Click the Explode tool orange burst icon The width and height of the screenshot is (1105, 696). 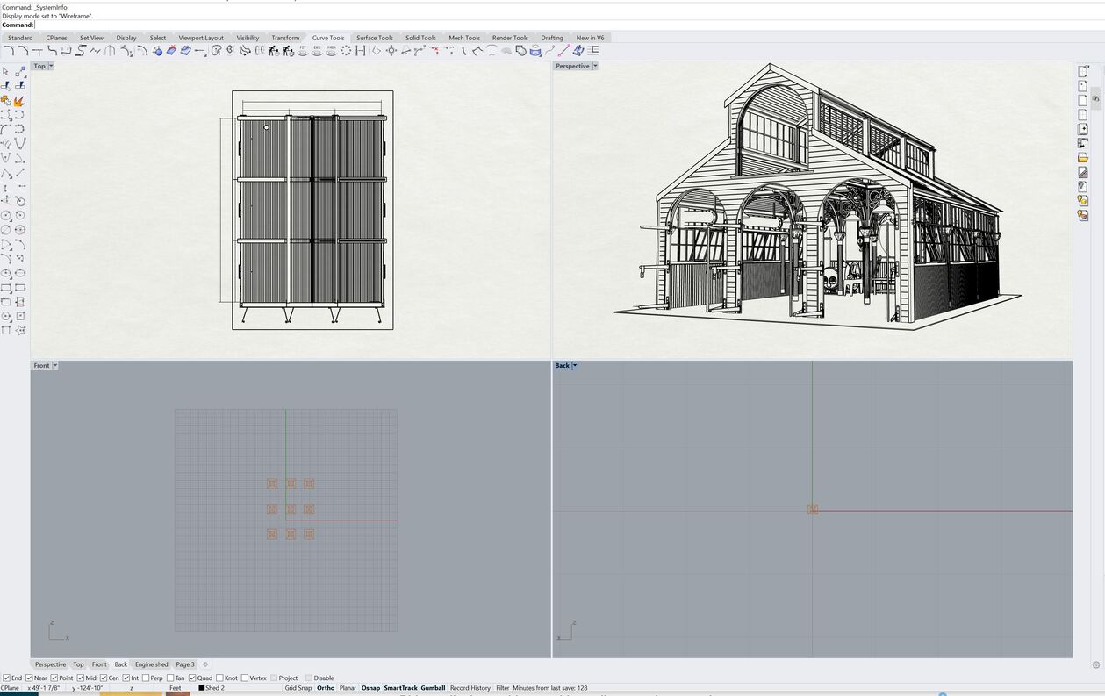19,100
